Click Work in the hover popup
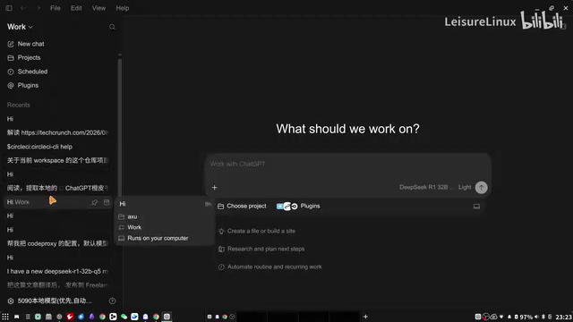Viewport: 573px width, 322px height. (130, 227)
